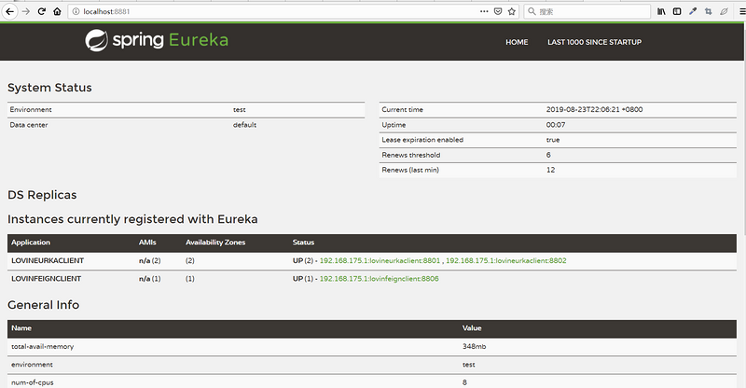Image resolution: width=746 pixels, height=388 pixels.
Task: Click the crop screenshot toolbar icon
Action: pos(709,11)
